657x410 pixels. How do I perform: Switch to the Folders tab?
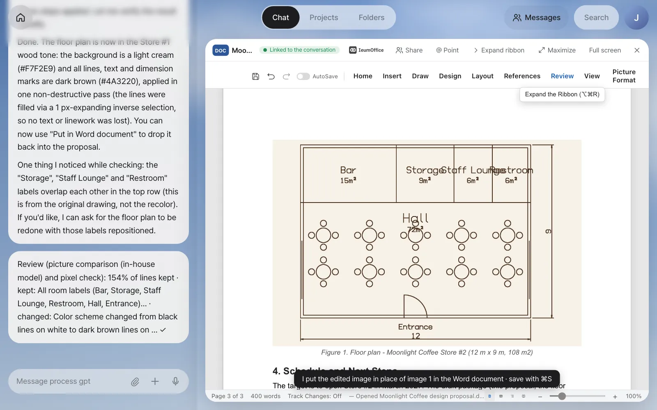[371, 18]
